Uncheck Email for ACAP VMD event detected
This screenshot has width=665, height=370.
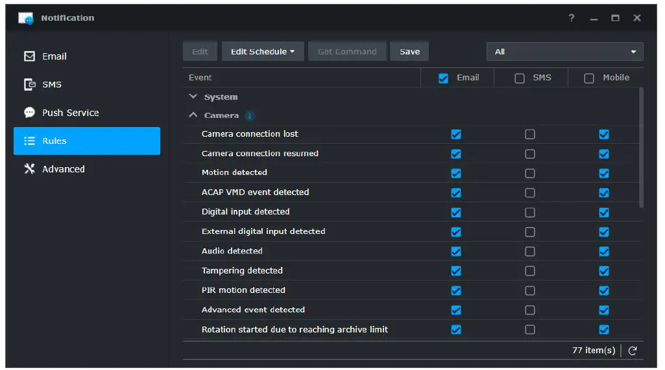(456, 193)
